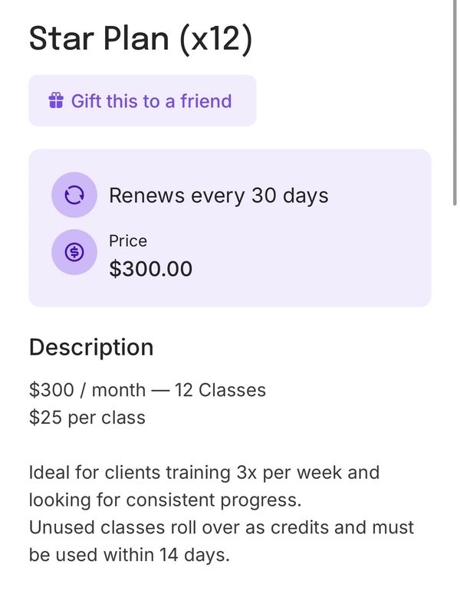The width and height of the screenshot is (460, 600).
Task: Click the $300.00 price amount
Action: (x=151, y=269)
